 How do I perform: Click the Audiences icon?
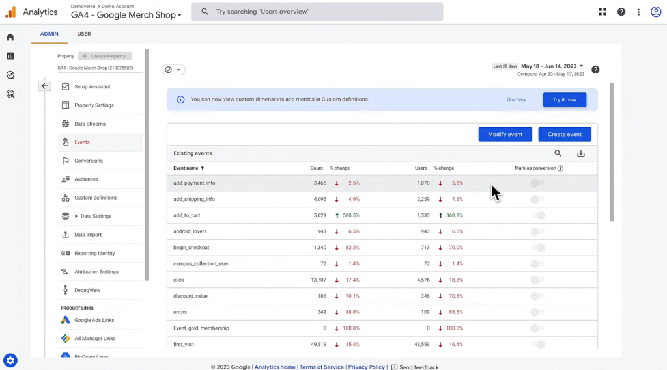click(x=65, y=179)
